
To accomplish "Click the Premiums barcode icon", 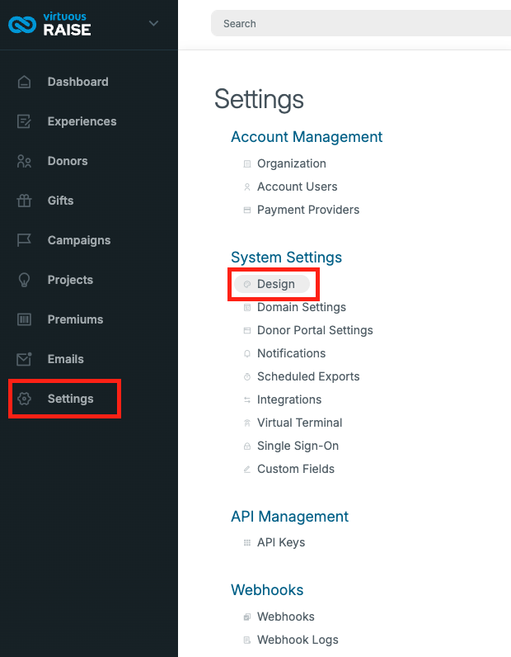I will tap(24, 319).
